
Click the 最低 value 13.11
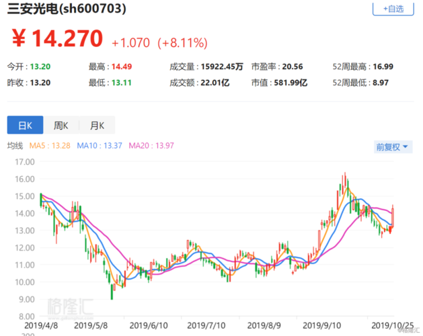click(122, 83)
